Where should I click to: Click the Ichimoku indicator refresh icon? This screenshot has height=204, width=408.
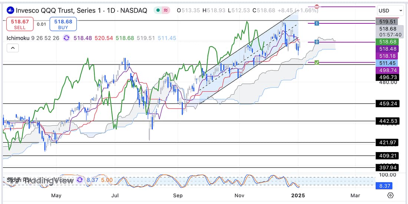[x=66, y=38]
